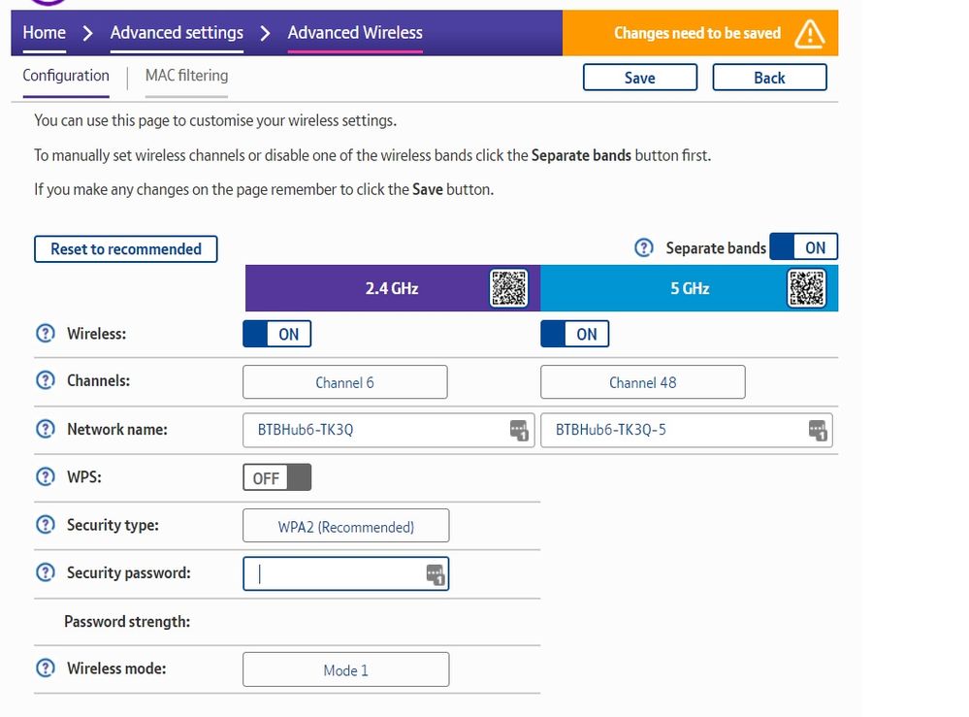Open the Mode 1 wireless mode dropdown
This screenshot has width=969, height=717.
[346, 670]
